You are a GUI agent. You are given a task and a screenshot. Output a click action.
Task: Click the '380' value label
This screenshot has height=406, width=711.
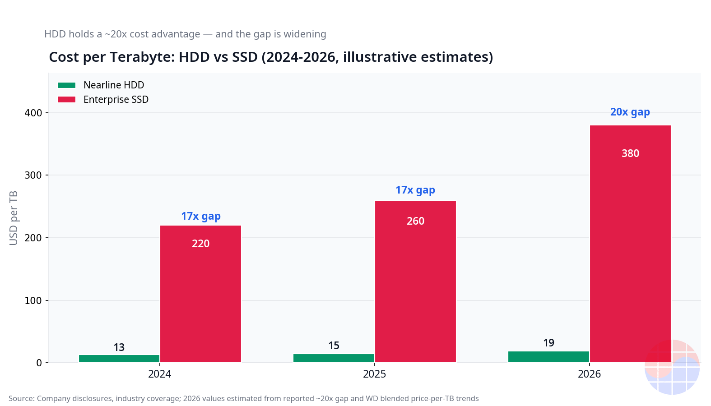click(630, 153)
